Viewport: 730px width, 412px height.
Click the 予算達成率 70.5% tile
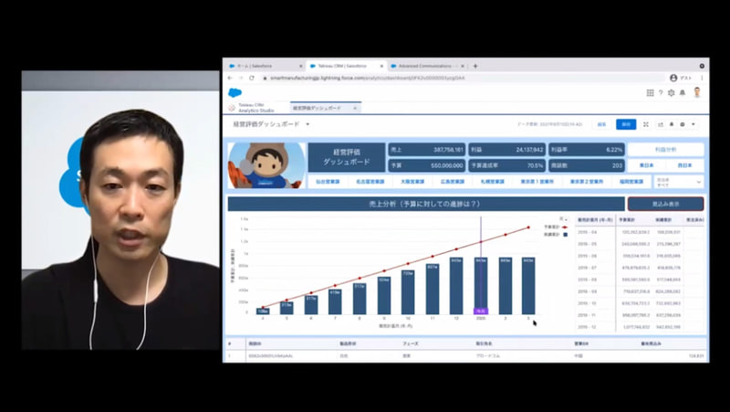click(506, 165)
